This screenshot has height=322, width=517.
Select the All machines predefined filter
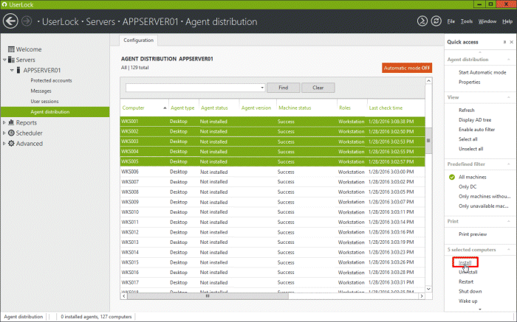click(x=472, y=177)
